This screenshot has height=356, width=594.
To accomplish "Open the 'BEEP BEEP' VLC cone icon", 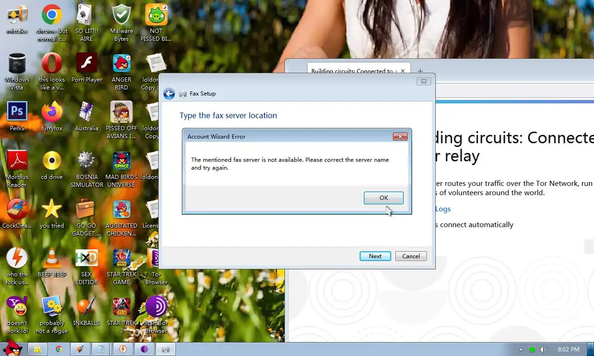I will pos(52,262).
